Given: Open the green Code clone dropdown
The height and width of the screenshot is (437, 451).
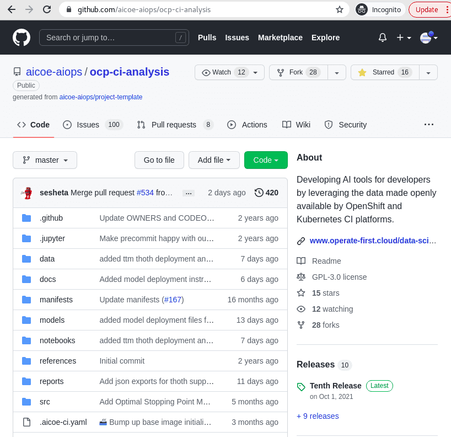Looking at the screenshot, I should [266, 160].
